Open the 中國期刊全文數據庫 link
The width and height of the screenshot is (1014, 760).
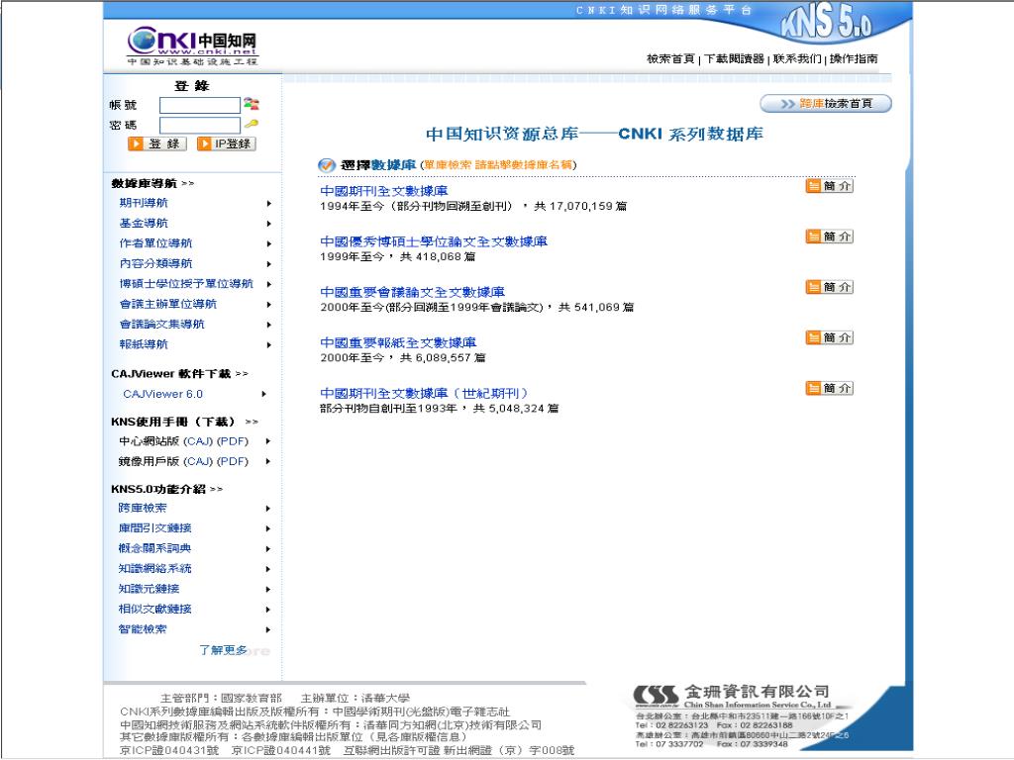(384, 191)
